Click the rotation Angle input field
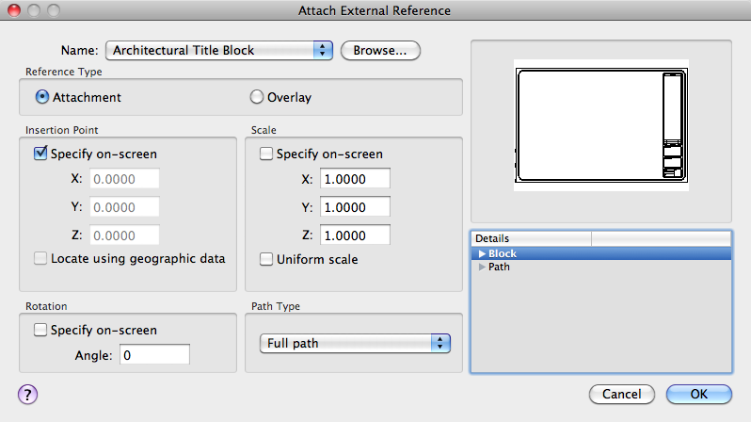751x422 pixels. tap(155, 355)
